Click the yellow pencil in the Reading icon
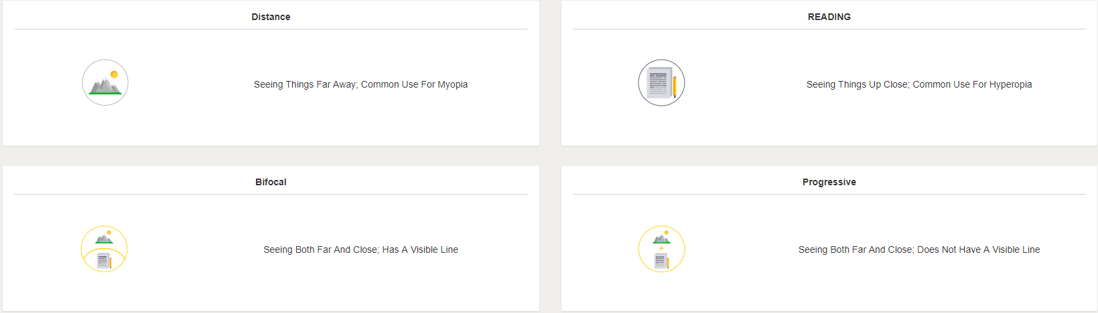This screenshot has height=313, width=1098. (675, 86)
